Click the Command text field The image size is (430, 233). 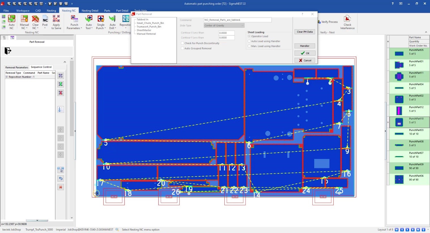237,20
